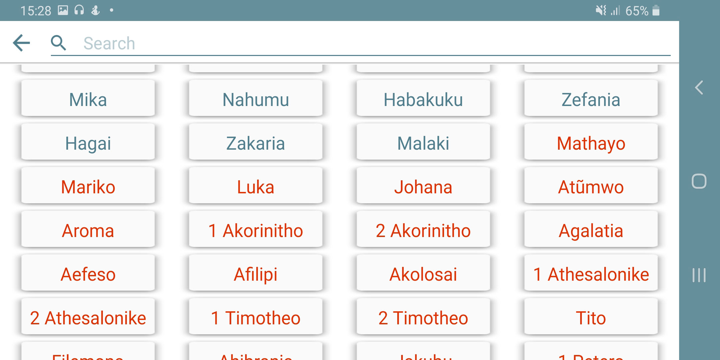The height and width of the screenshot is (360, 720).
Task: Open Android recent apps button
Action: pos(699,275)
